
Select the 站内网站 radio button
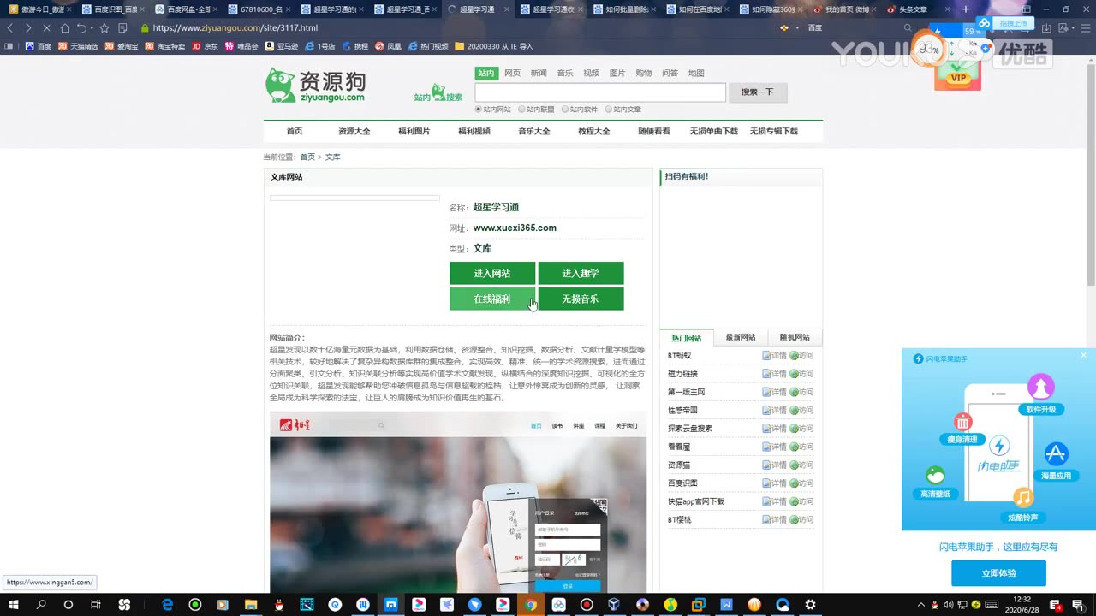tap(479, 110)
